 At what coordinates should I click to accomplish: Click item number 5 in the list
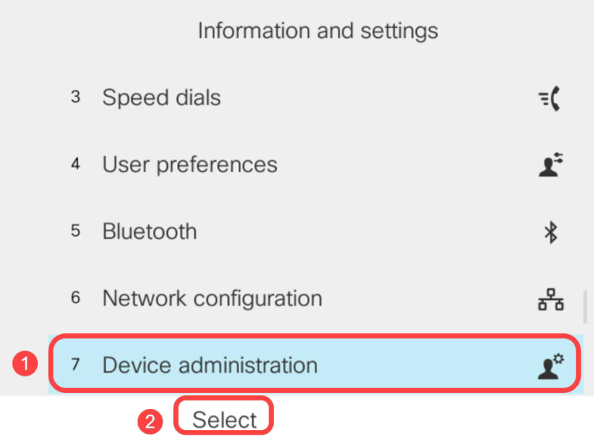pos(75,232)
